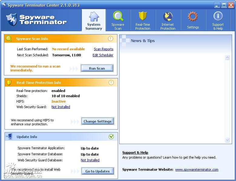Click 'We recommend to run a scan immediately' text
Screen dimensions: 236x181
[35, 68]
